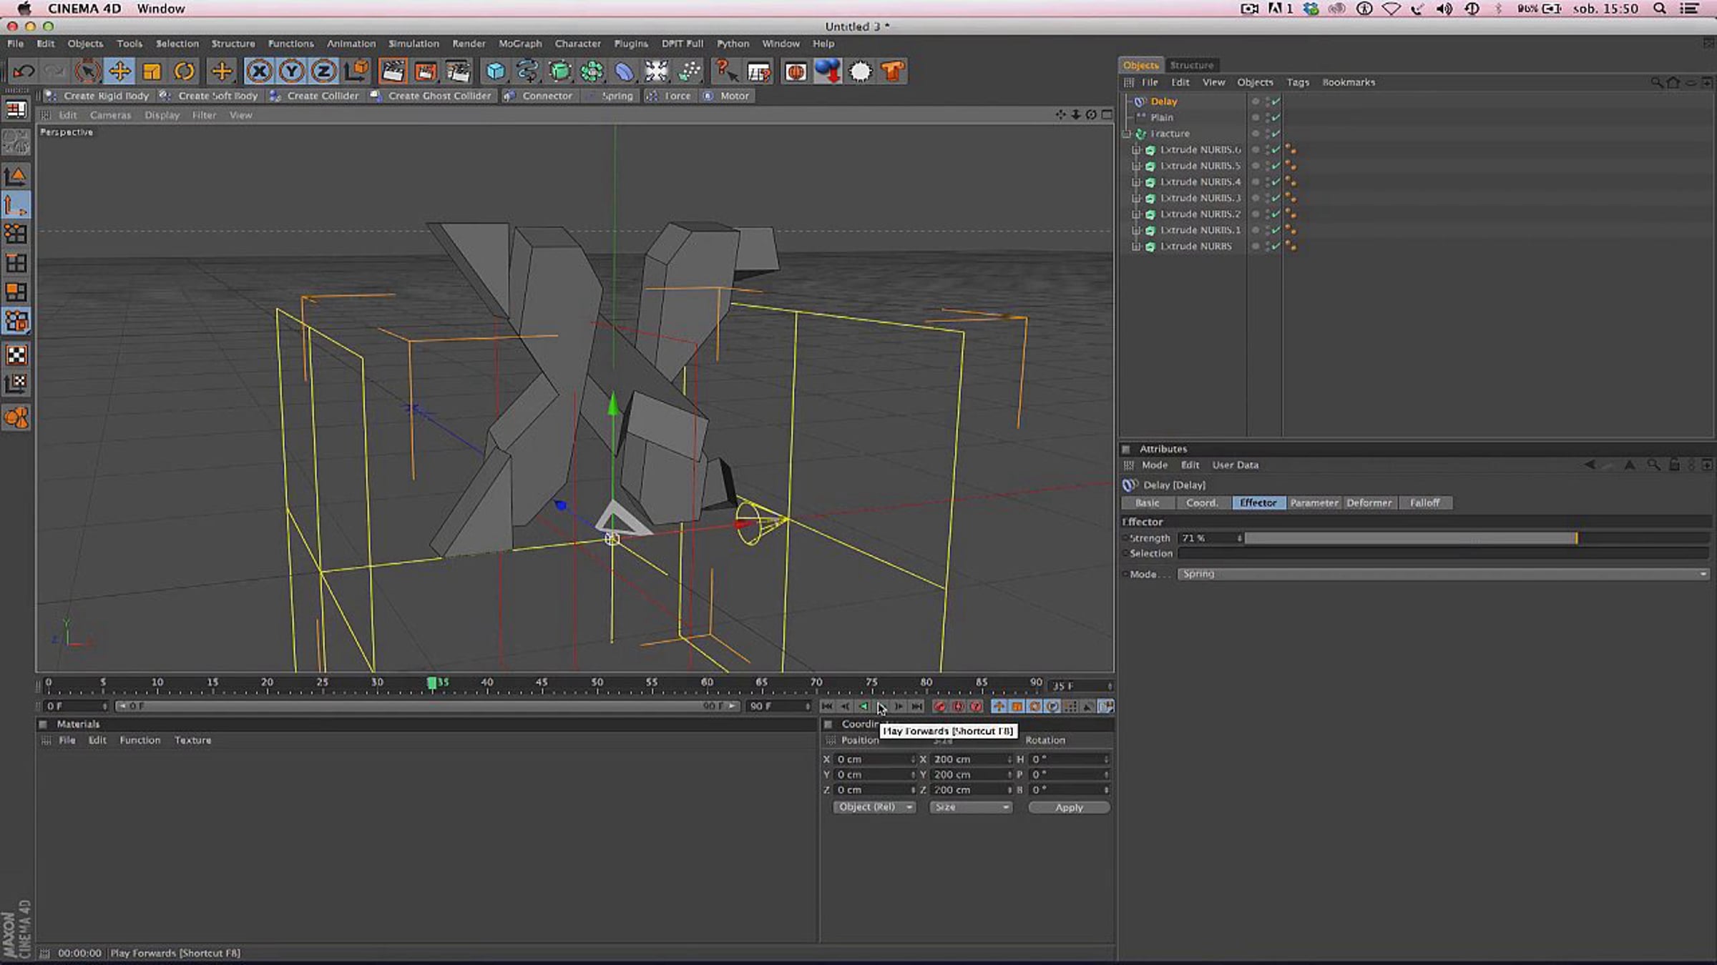Activate the Move tool
The height and width of the screenshot is (965, 1717).
[x=119, y=71]
